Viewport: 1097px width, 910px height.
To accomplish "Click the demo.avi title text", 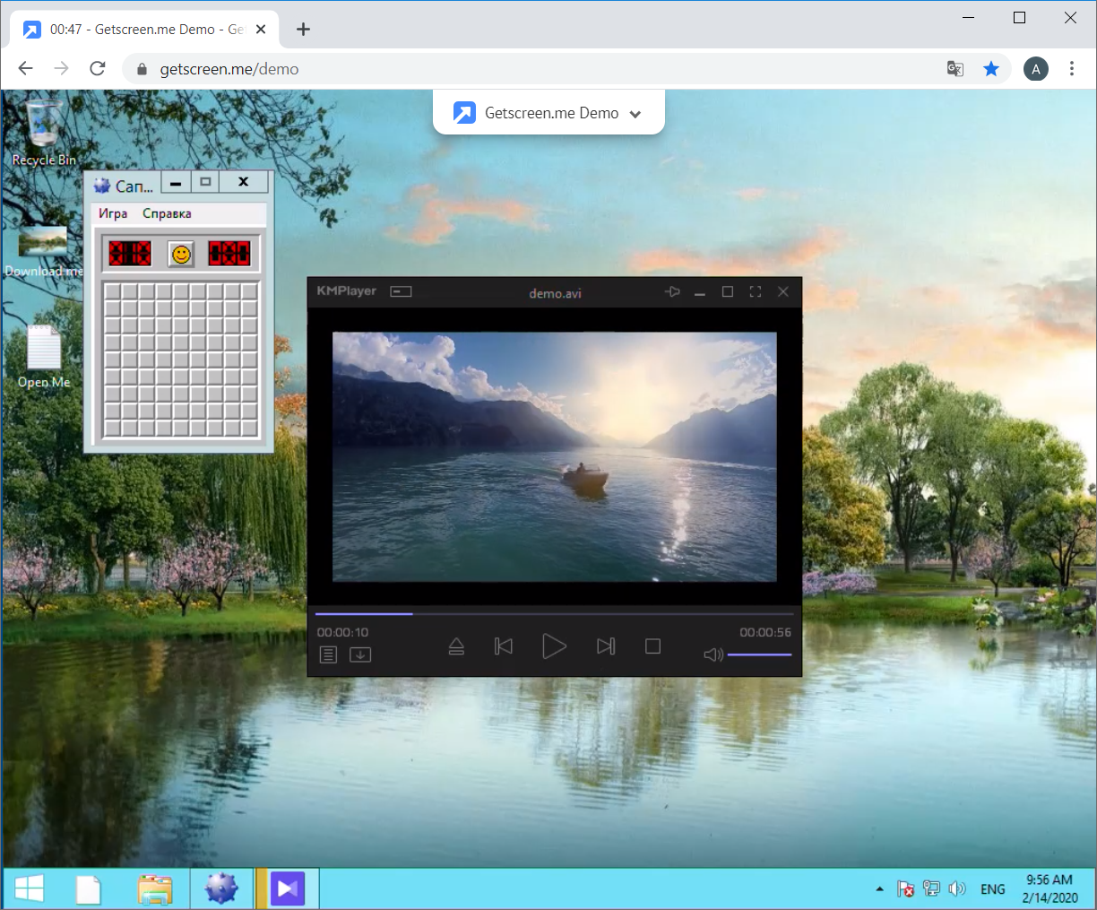I will coord(555,293).
